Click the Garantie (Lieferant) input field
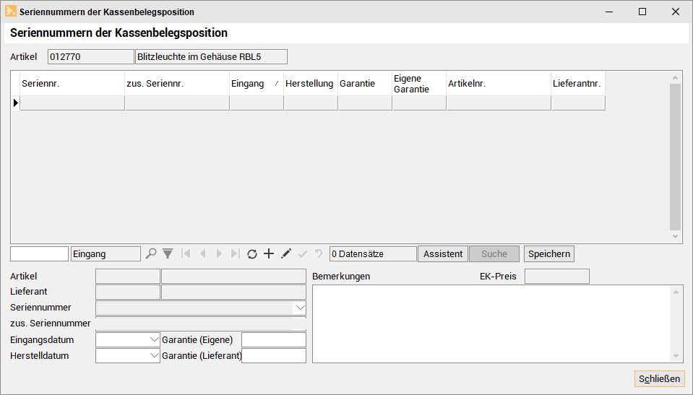 (274, 356)
